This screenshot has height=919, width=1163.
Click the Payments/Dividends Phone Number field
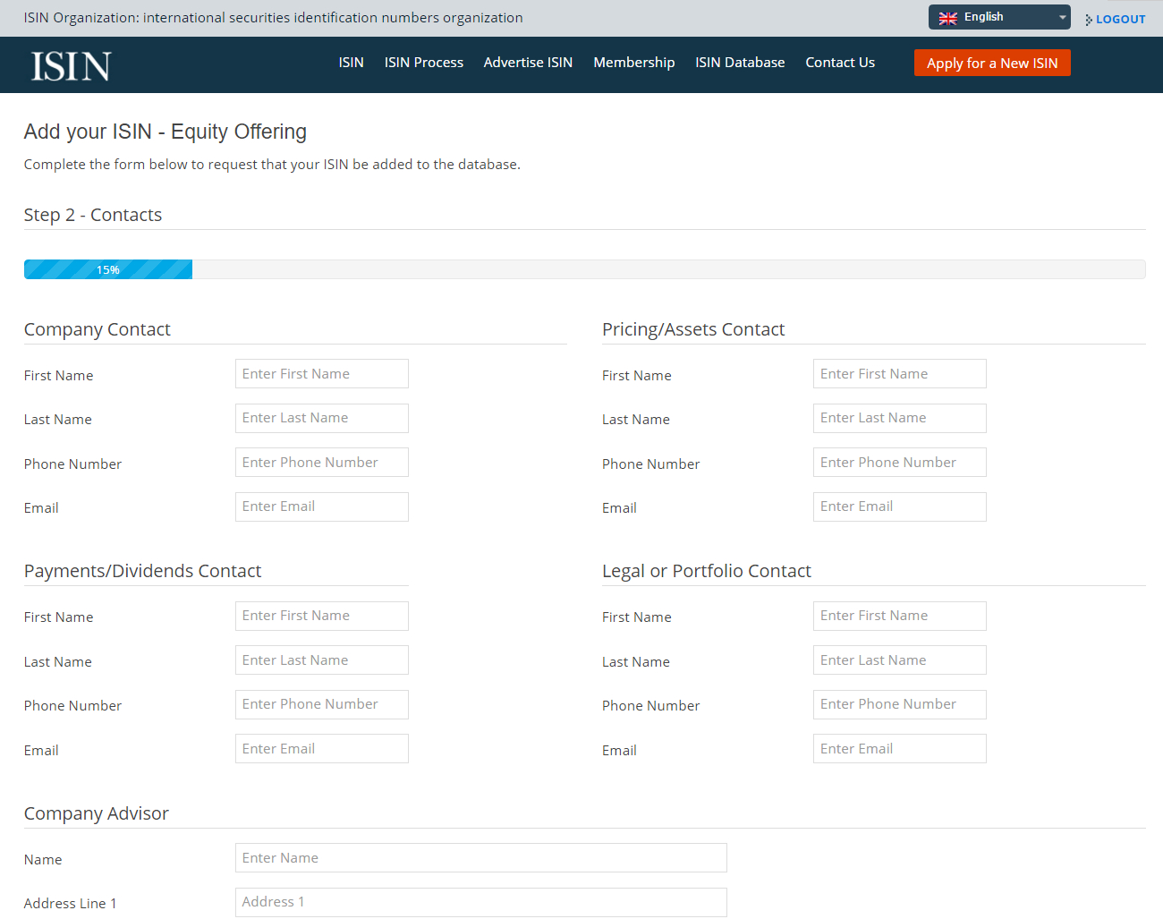321,704
